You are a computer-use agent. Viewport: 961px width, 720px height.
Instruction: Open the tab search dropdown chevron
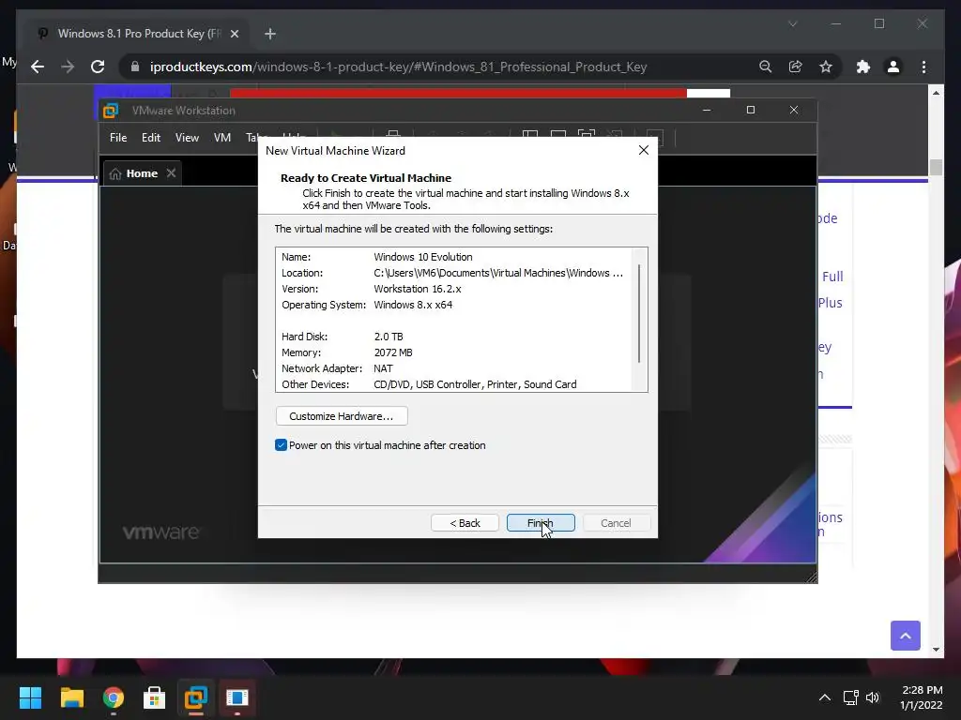[792, 23]
